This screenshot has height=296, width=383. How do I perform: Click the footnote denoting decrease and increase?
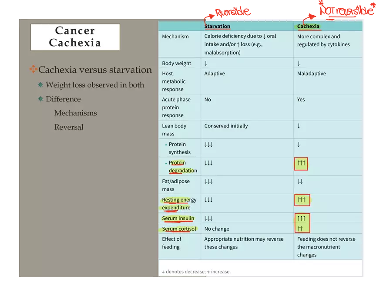click(x=196, y=271)
